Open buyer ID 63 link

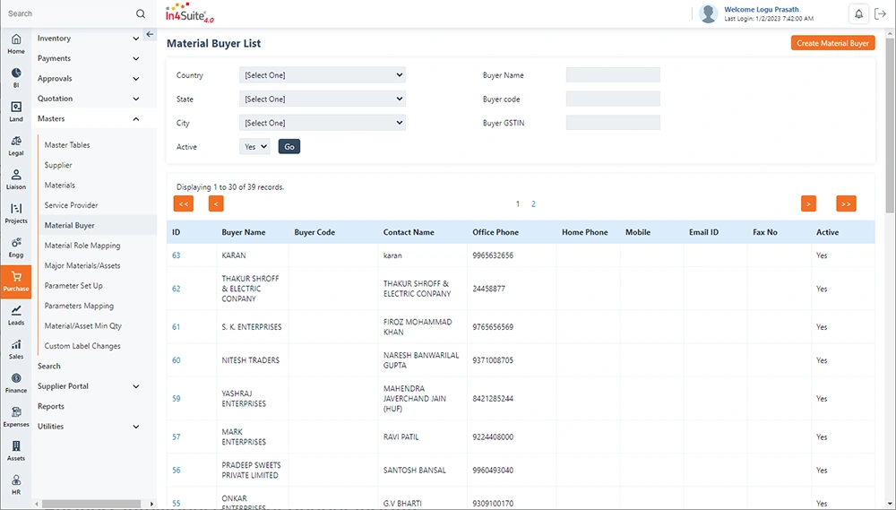(177, 255)
